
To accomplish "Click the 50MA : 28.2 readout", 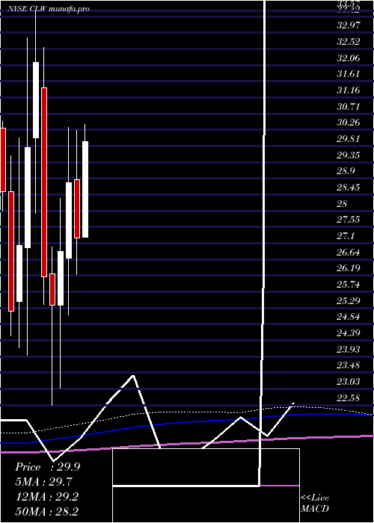I will pyautogui.click(x=47, y=512).
